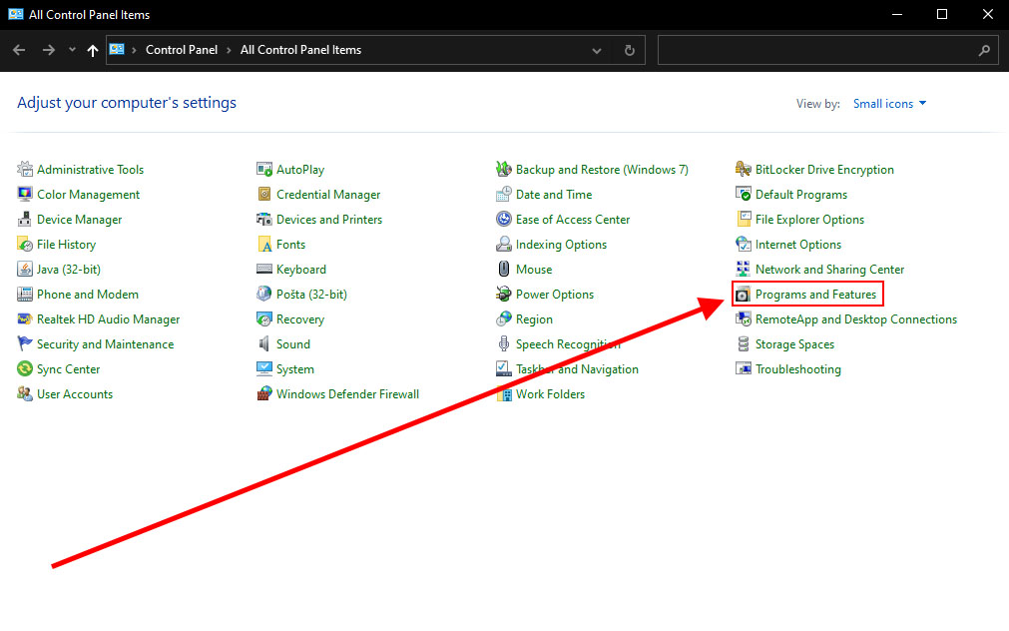Viewport: 1009px width, 631px height.
Task: Expand the address bar history dropdown
Action: point(597,50)
